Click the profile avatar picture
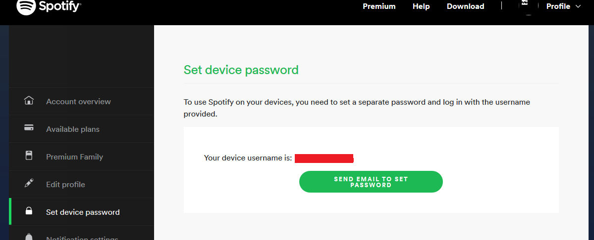The width and height of the screenshot is (594, 240). (x=528, y=6)
